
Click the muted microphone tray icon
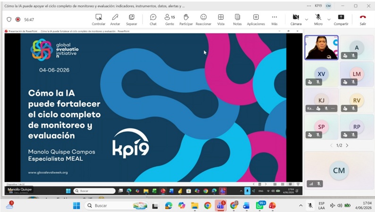point(310,205)
